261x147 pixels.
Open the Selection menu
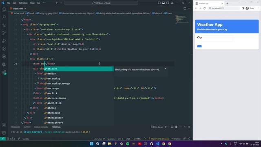click(x=23, y=3)
